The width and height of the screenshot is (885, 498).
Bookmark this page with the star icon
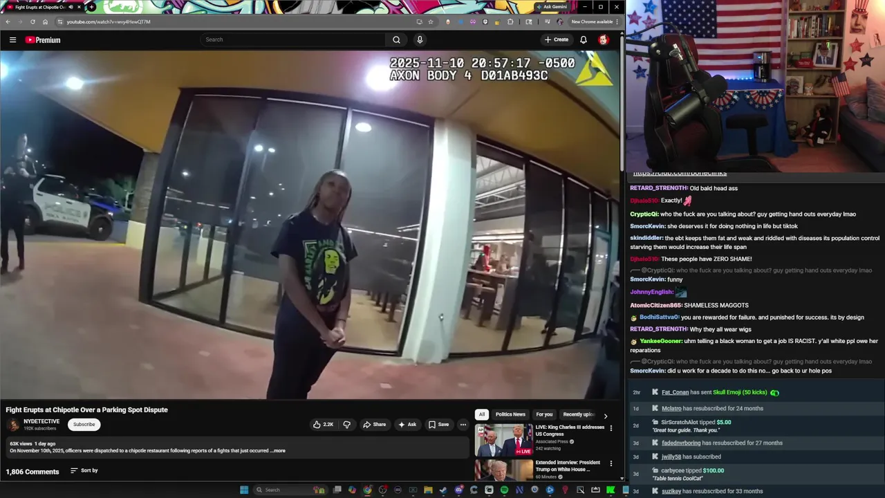pos(431,21)
